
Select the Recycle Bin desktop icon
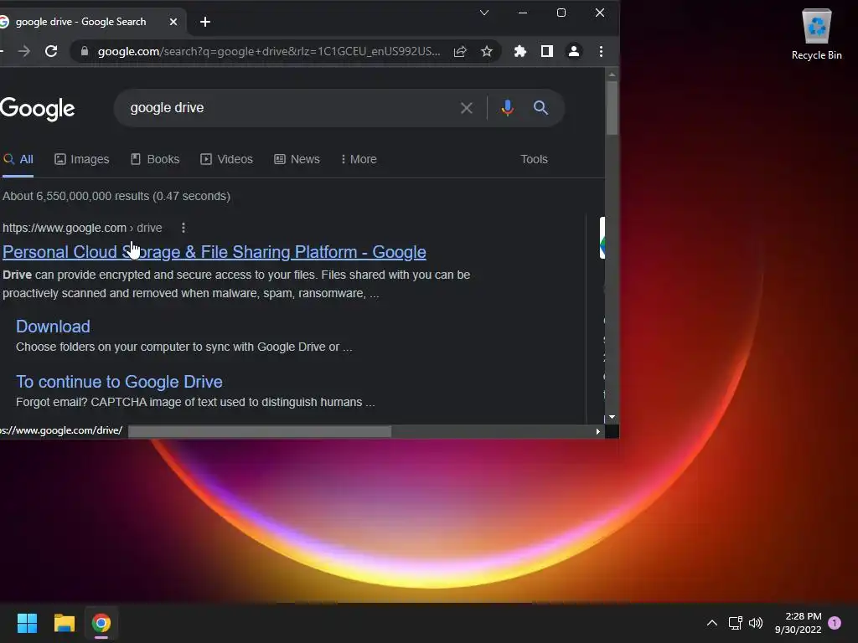[816, 33]
